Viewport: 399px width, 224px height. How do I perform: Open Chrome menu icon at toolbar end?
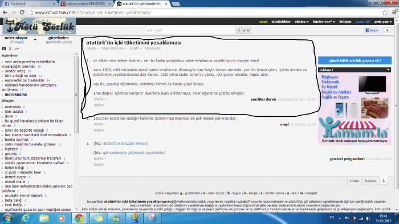pyautogui.click(x=394, y=12)
